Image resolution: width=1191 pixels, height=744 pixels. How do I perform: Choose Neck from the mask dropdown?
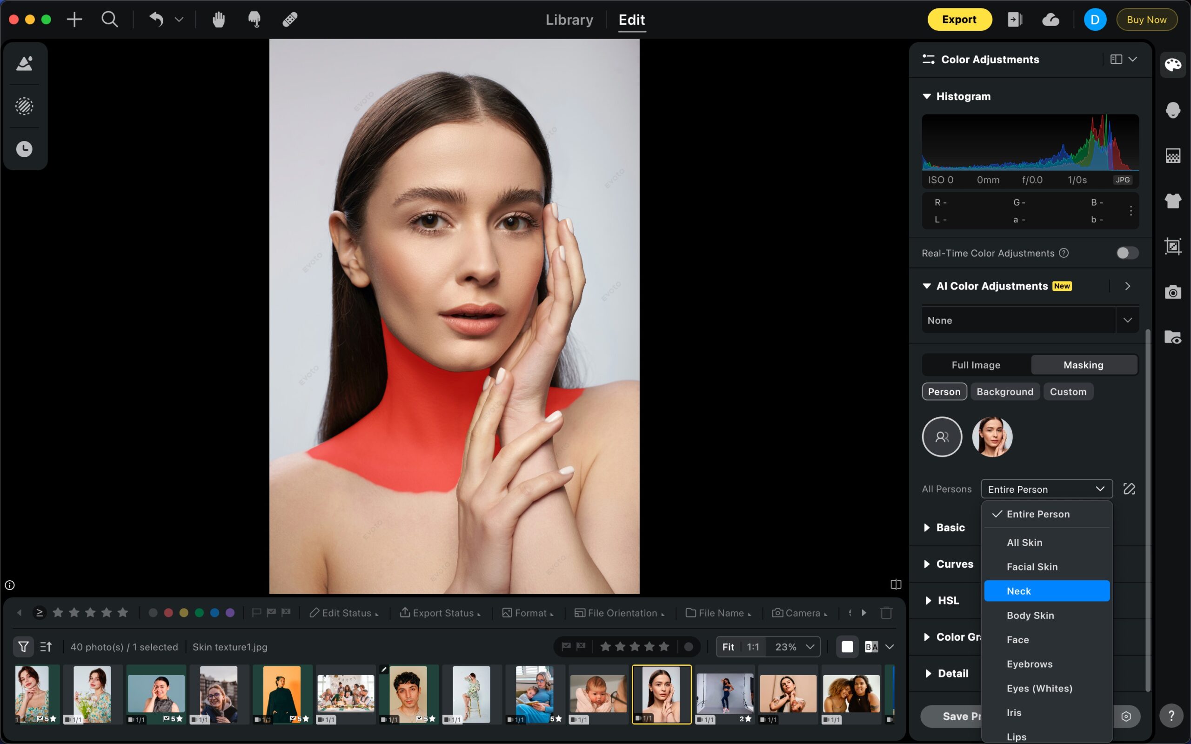tap(1046, 591)
